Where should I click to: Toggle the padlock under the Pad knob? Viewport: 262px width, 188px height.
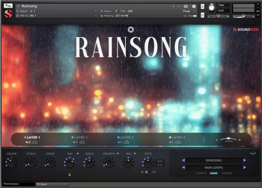coord(70,174)
